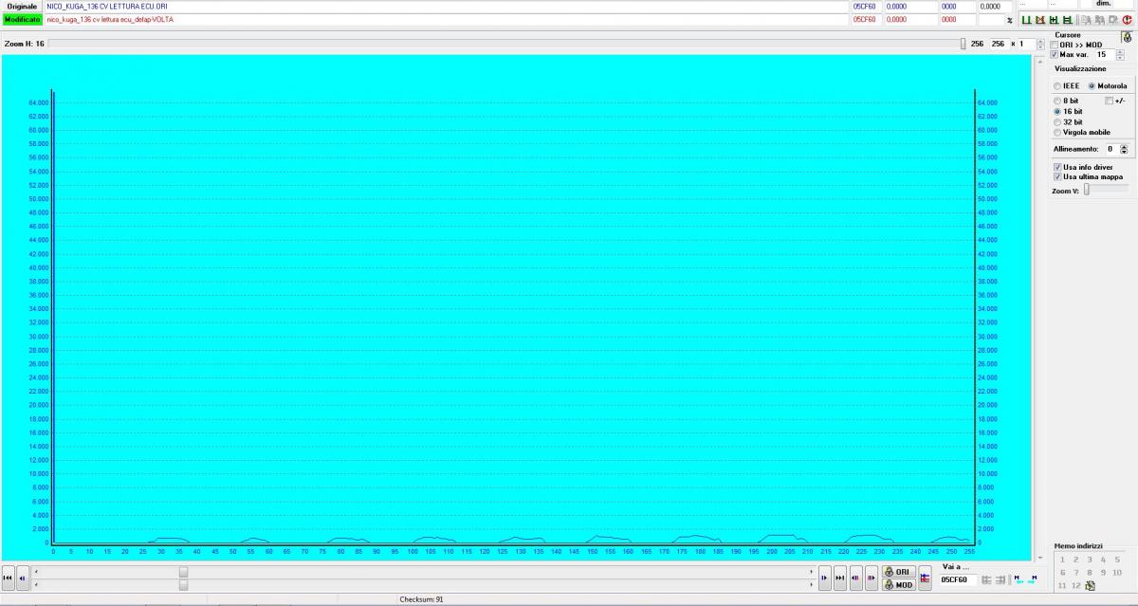Screen dimensions: 1138x606
Task: Select Virgola mobile floating point option
Action: pyautogui.click(x=1058, y=133)
